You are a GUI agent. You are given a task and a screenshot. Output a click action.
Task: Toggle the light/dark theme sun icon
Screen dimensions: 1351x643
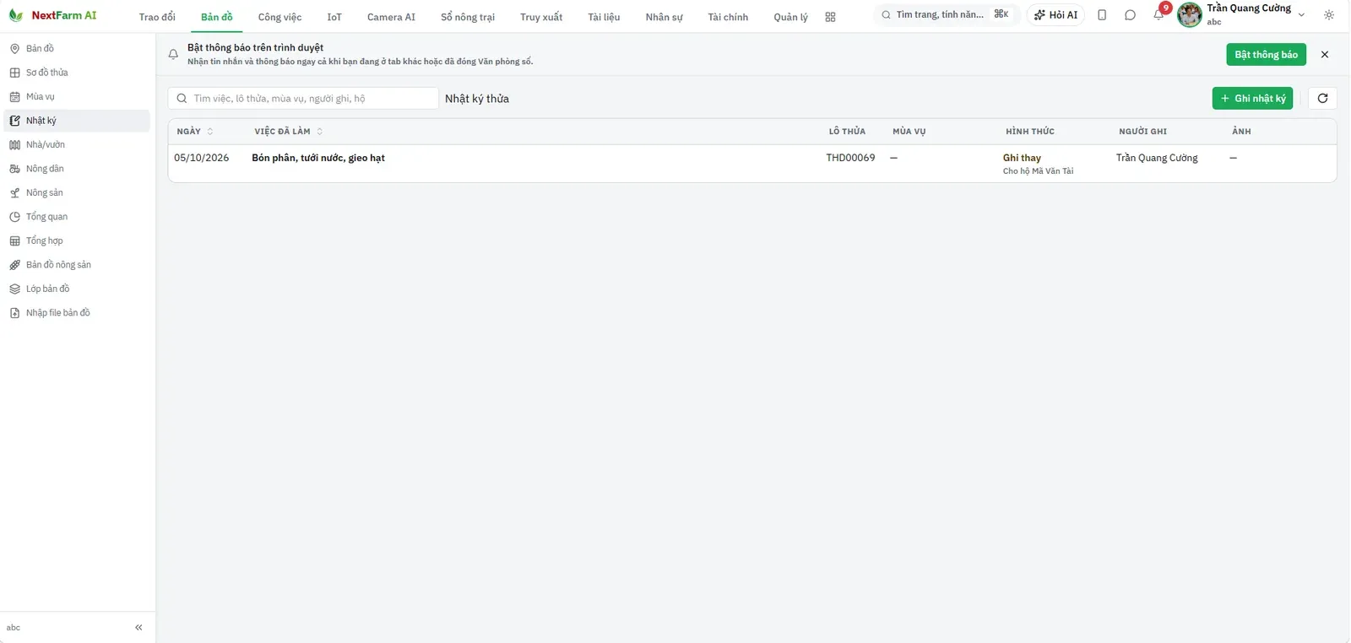tap(1329, 15)
